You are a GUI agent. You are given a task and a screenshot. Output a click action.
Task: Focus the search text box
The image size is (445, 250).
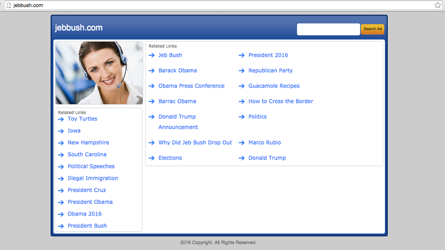pos(328,30)
